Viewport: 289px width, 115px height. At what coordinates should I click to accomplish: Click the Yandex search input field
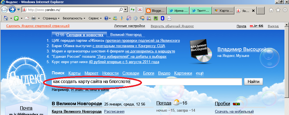click(147, 82)
